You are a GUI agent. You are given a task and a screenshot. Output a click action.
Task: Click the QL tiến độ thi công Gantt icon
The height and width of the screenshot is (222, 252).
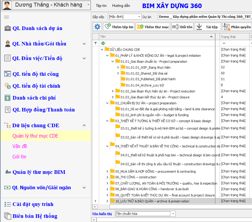click(x=7, y=74)
